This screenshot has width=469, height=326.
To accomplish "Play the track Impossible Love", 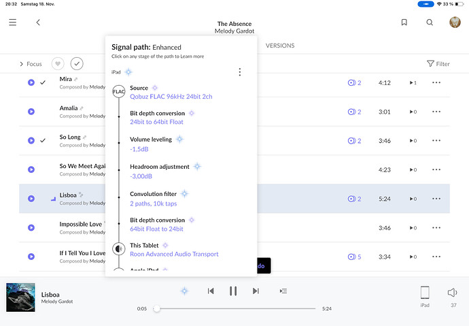I will [x=31, y=227].
